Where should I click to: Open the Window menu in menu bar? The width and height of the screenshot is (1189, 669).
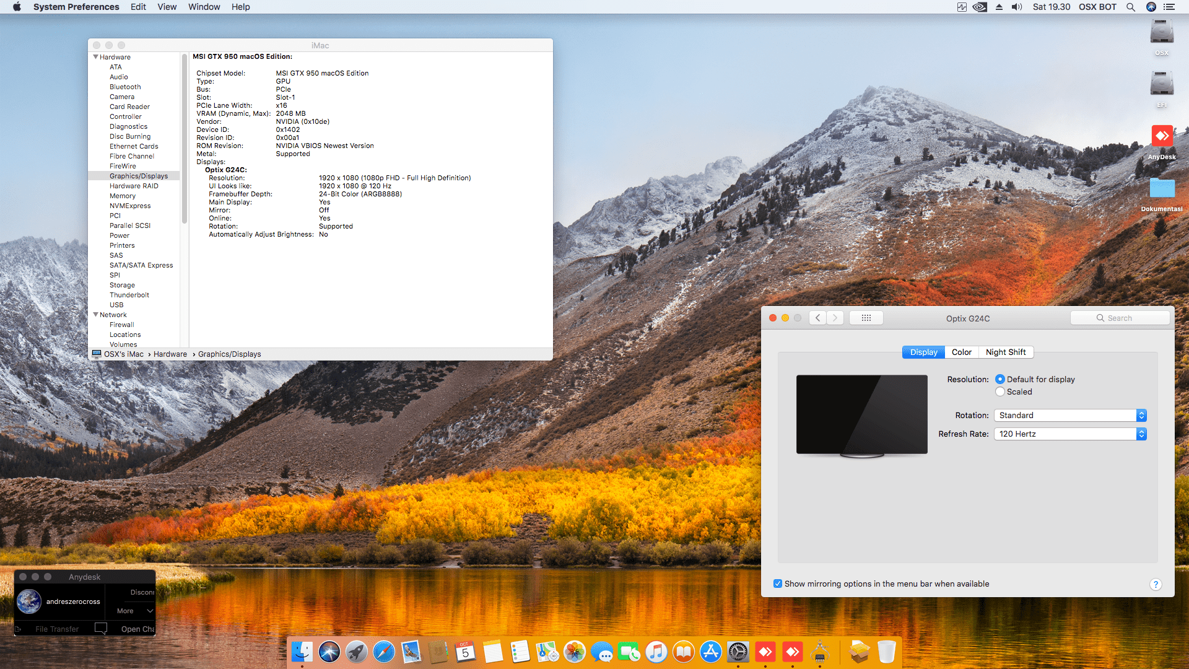pyautogui.click(x=204, y=7)
